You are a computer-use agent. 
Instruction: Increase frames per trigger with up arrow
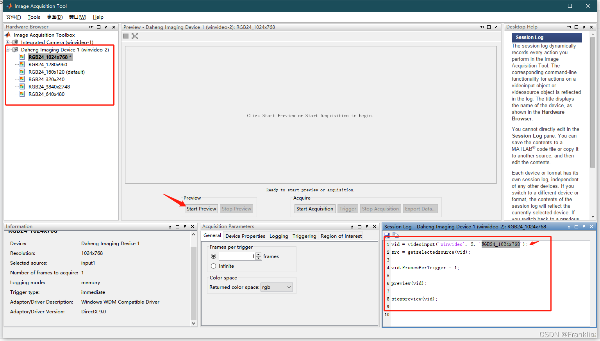[258, 254]
